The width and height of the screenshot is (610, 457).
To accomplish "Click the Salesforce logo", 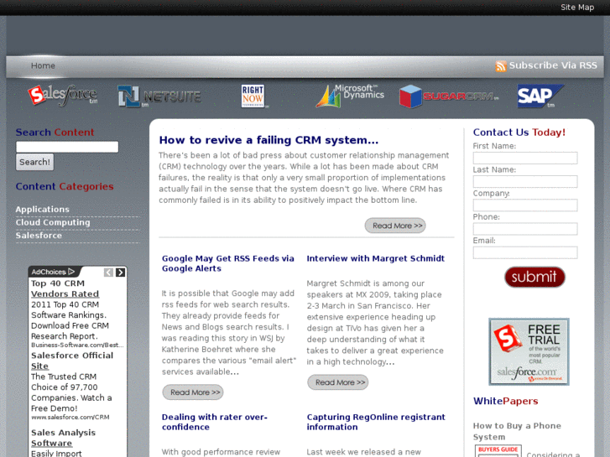I will click(63, 96).
